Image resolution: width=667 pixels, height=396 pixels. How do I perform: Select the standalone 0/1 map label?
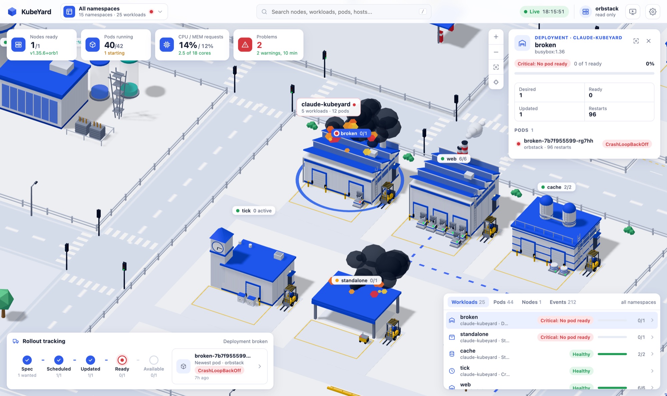357,281
